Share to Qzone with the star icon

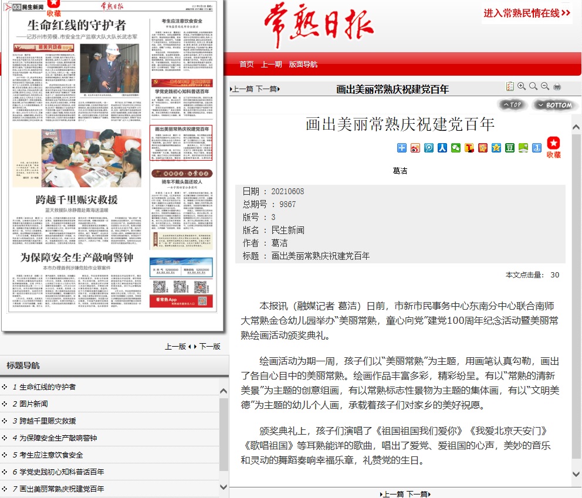496,148
